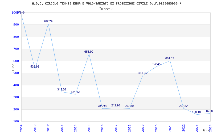The height and width of the screenshot is (133, 213).
Task: Click the 907.79 data label
Action: pos(48,21)
